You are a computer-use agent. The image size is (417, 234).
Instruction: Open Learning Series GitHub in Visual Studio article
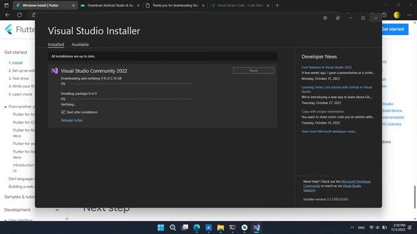pos(337,89)
